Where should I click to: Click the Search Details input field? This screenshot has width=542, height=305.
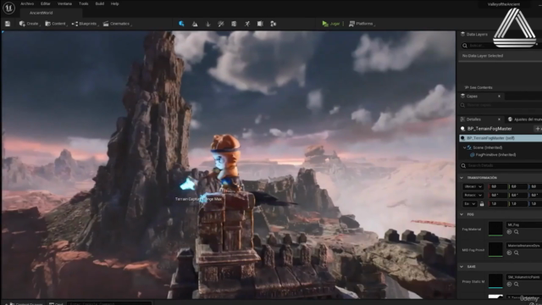tap(502, 166)
